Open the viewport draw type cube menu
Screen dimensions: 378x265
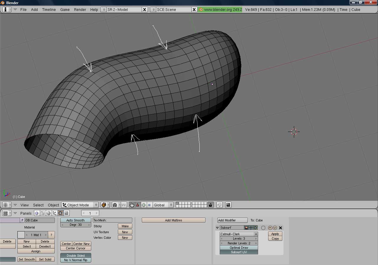(105, 205)
